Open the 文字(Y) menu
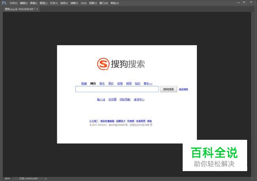The height and width of the screenshot is (181, 257). (54, 3)
